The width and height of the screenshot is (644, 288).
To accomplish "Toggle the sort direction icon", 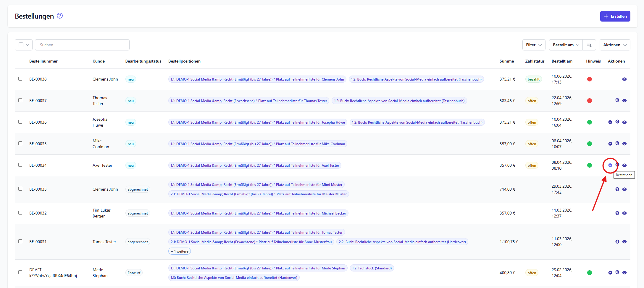I will (x=589, y=45).
